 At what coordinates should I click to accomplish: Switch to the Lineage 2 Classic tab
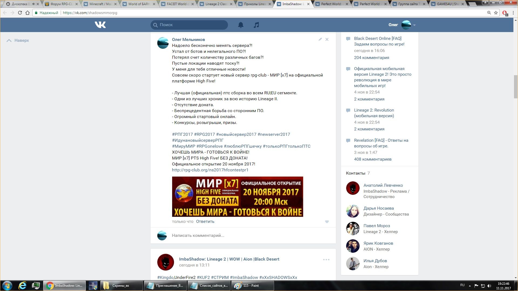(x=216, y=4)
